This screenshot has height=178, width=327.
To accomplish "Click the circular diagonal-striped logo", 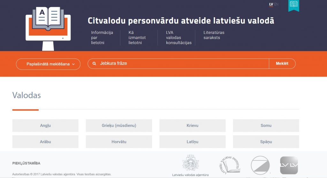I will tap(260, 165).
